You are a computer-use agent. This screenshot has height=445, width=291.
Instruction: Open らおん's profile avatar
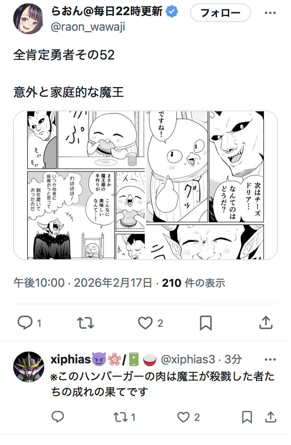(x=28, y=19)
